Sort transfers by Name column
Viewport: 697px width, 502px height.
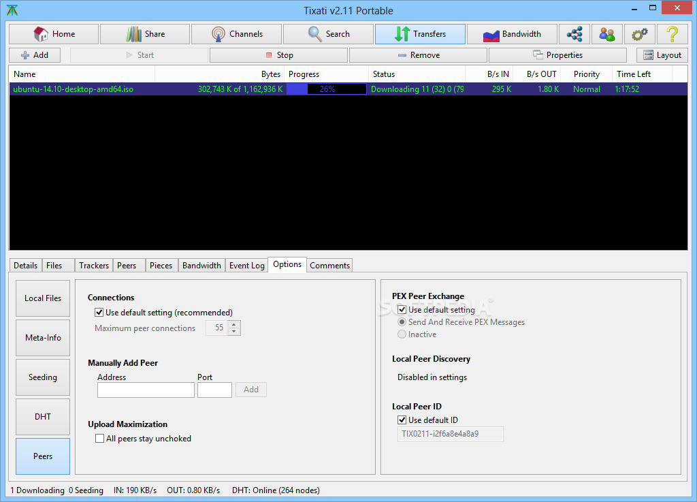click(x=82, y=74)
